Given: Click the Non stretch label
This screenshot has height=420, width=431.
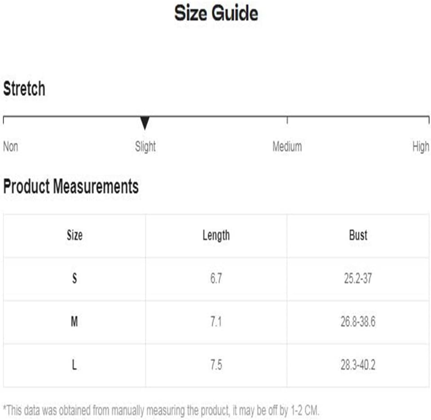Looking at the screenshot, I should pyautogui.click(x=10, y=146).
